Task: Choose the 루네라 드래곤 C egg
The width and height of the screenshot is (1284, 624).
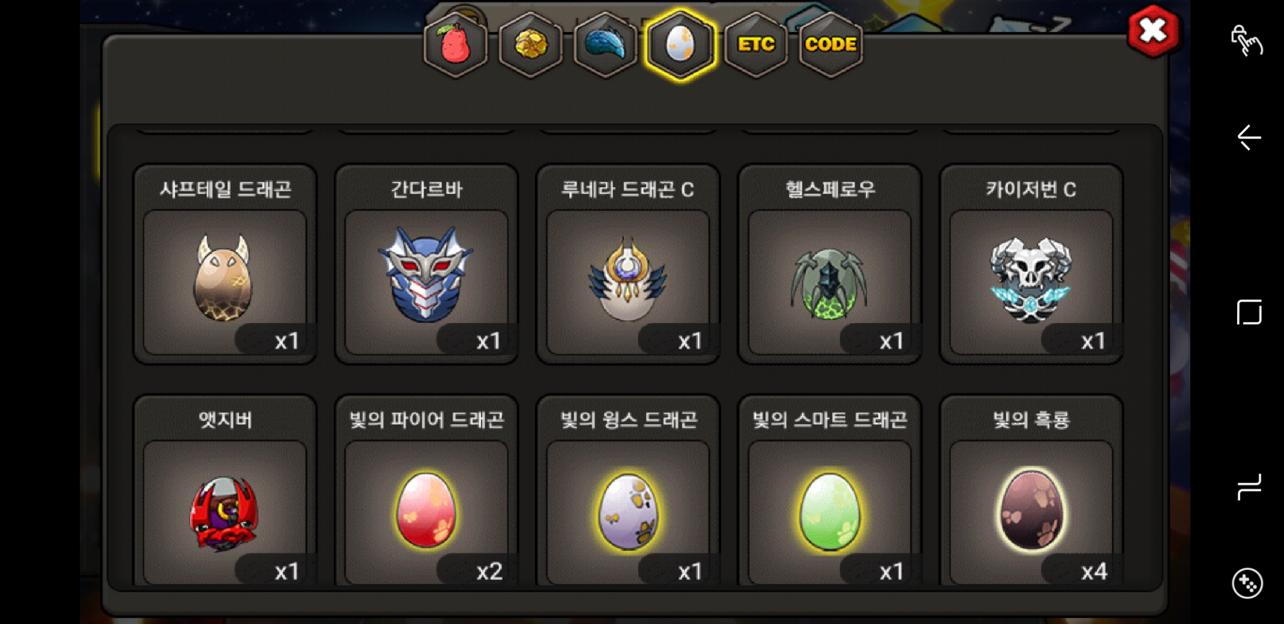Action: pos(628,265)
